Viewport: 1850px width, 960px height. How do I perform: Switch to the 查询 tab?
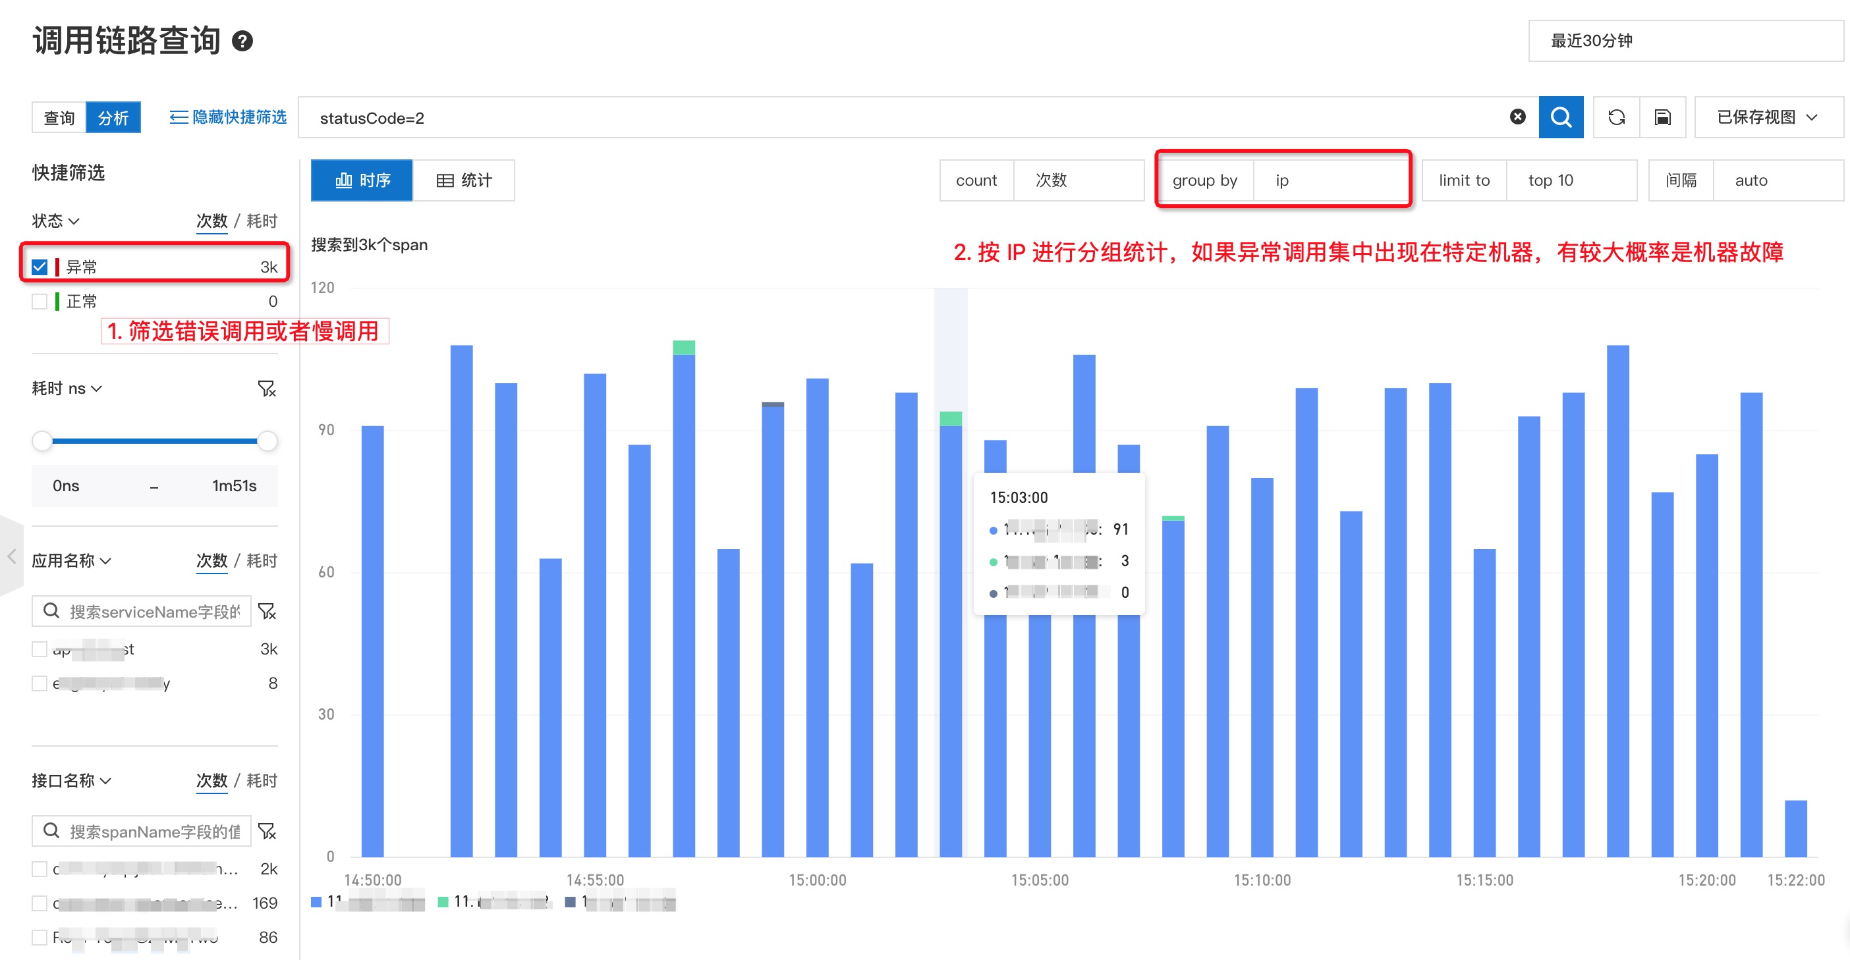point(57,117)
